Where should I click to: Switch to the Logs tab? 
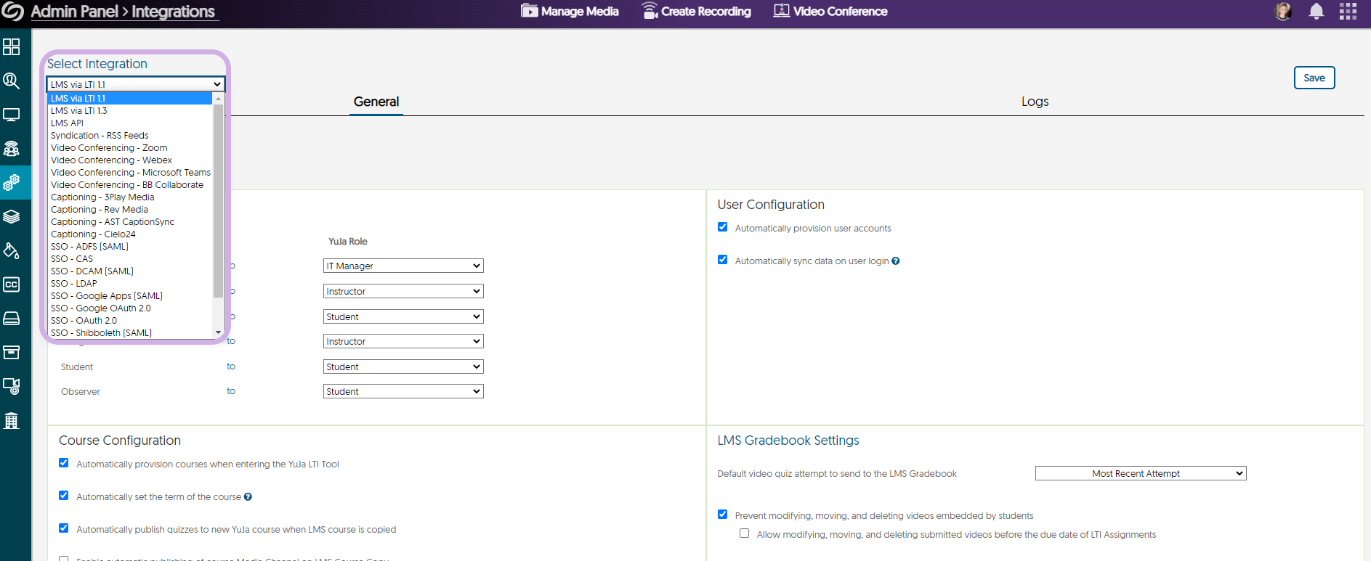pos(1035,102)
